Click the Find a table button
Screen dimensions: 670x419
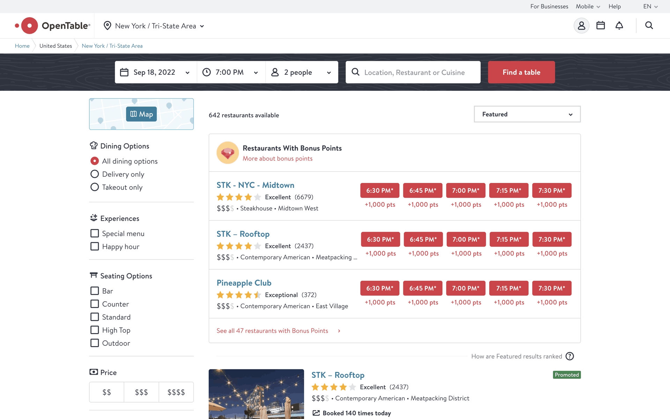[x=521, y=72]
